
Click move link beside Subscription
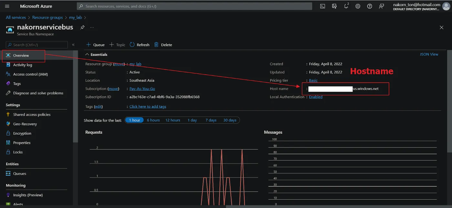(x=113, y=88)
